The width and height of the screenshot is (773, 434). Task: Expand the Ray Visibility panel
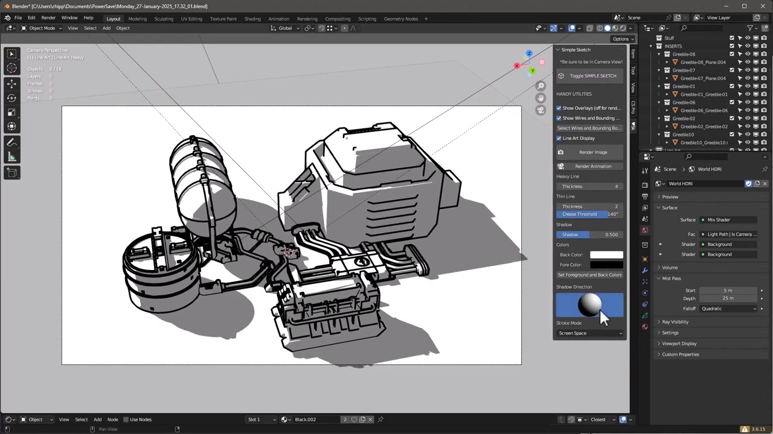click(675, 322)
